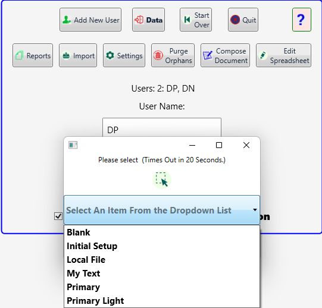This screenshot has width=322, height=308.
Task: Open Settings with the gear button
Action: tap(124, 55)
